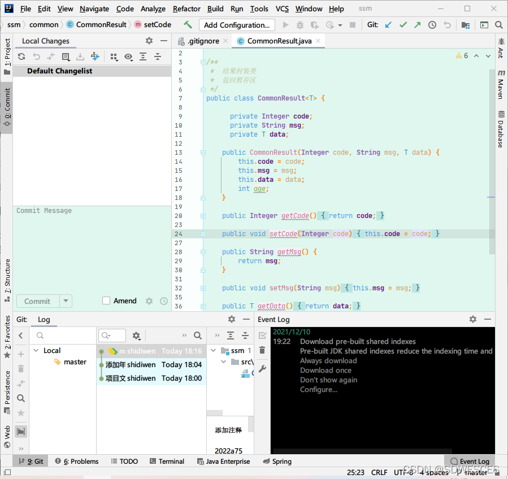Viewport: 508px width, 479px height.
Task: Click the Git Update Project arrow
Action: (x=388, y=25)
